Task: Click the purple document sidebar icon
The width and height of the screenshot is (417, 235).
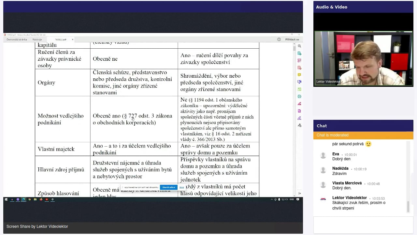Action: point(299,111)
